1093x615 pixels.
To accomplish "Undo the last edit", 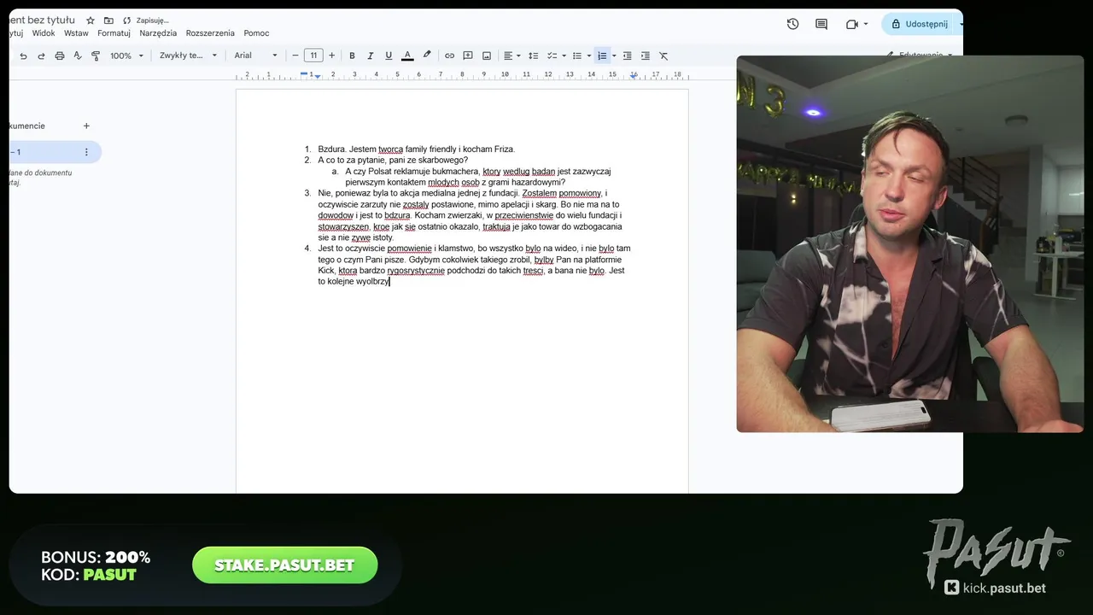I will (x=23, y=56).
